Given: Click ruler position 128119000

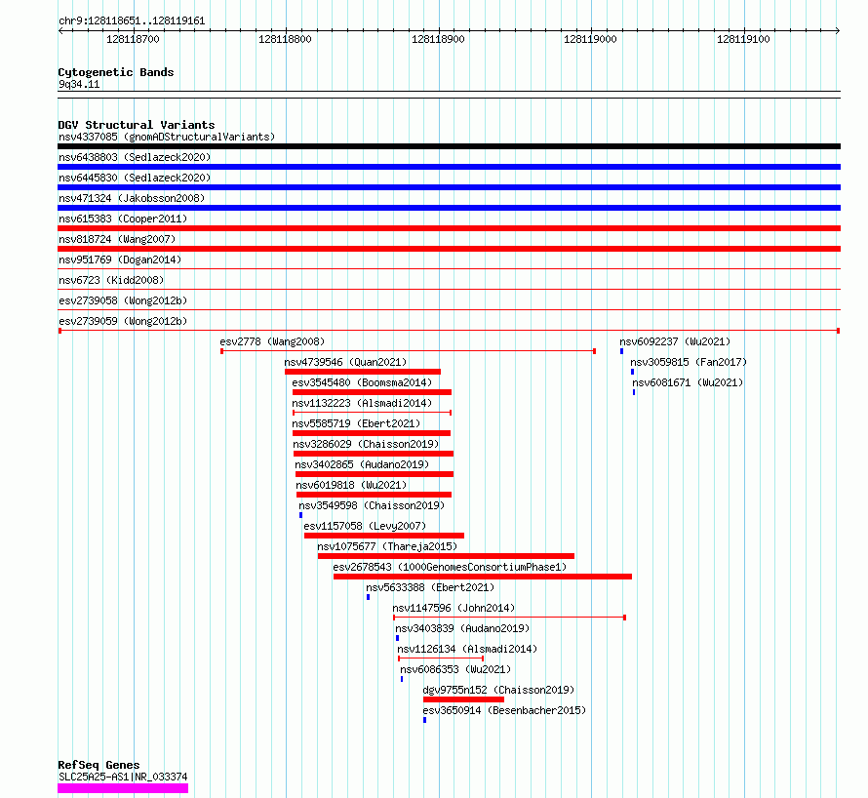Looking at the screenshot, I should tap(590, 39).
